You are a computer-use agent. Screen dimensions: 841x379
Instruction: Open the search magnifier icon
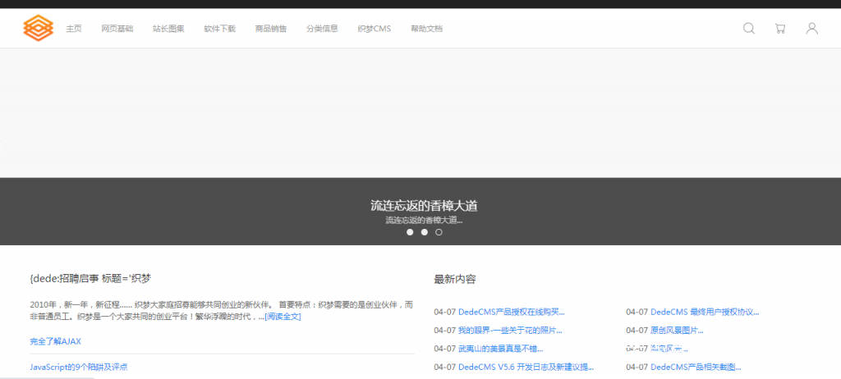click(x=749, y=28)
